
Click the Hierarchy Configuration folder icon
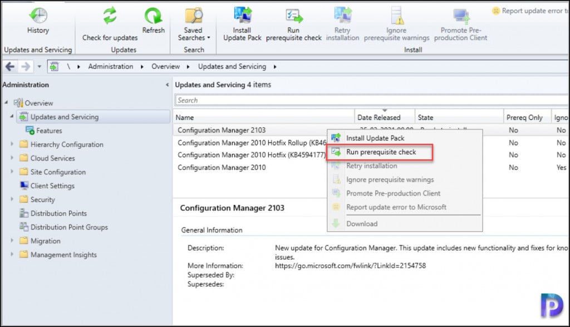(24, 144)
